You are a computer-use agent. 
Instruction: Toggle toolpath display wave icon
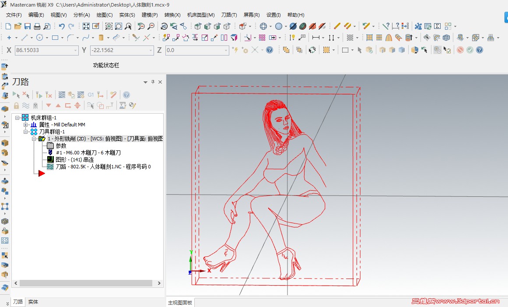pos(25,105)
